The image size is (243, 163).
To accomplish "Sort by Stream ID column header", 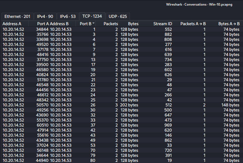I will 156,24.
